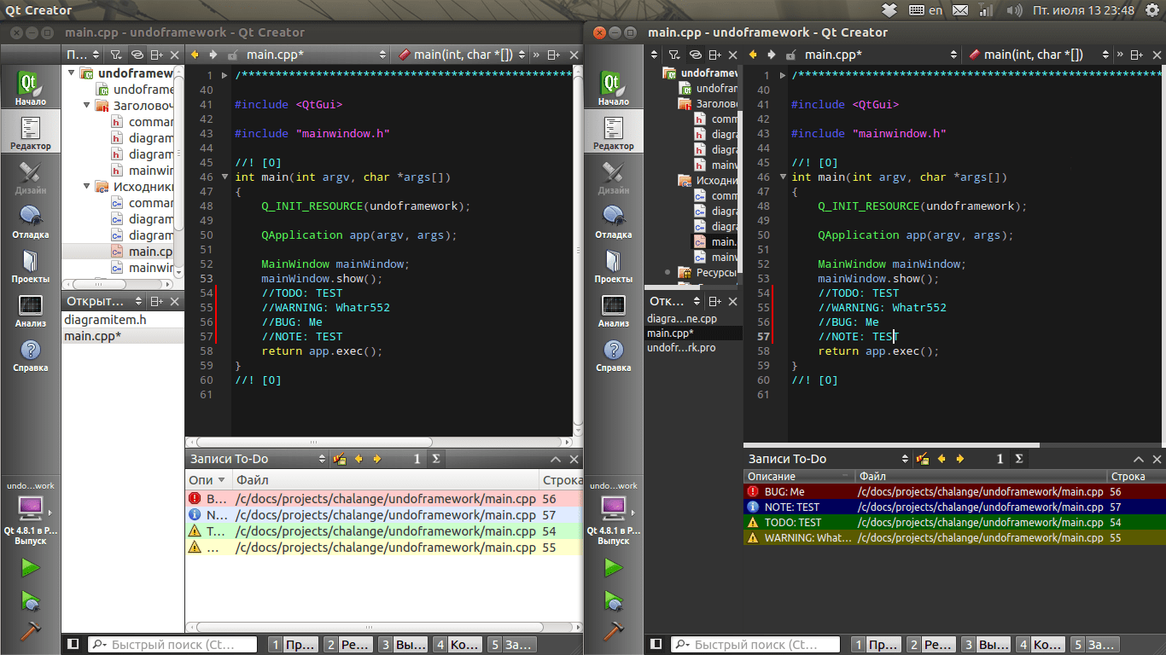The image size is (1166, 655).
Task: Click the next To-Do entry arrow
Action: (x=376, y=458)
